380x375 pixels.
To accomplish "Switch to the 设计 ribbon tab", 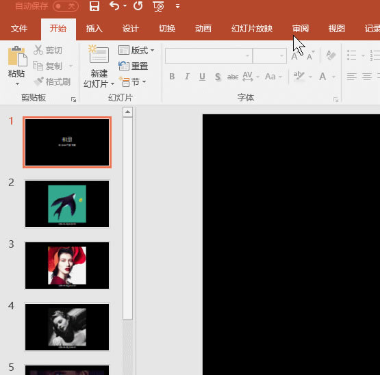I will point(131,29).
